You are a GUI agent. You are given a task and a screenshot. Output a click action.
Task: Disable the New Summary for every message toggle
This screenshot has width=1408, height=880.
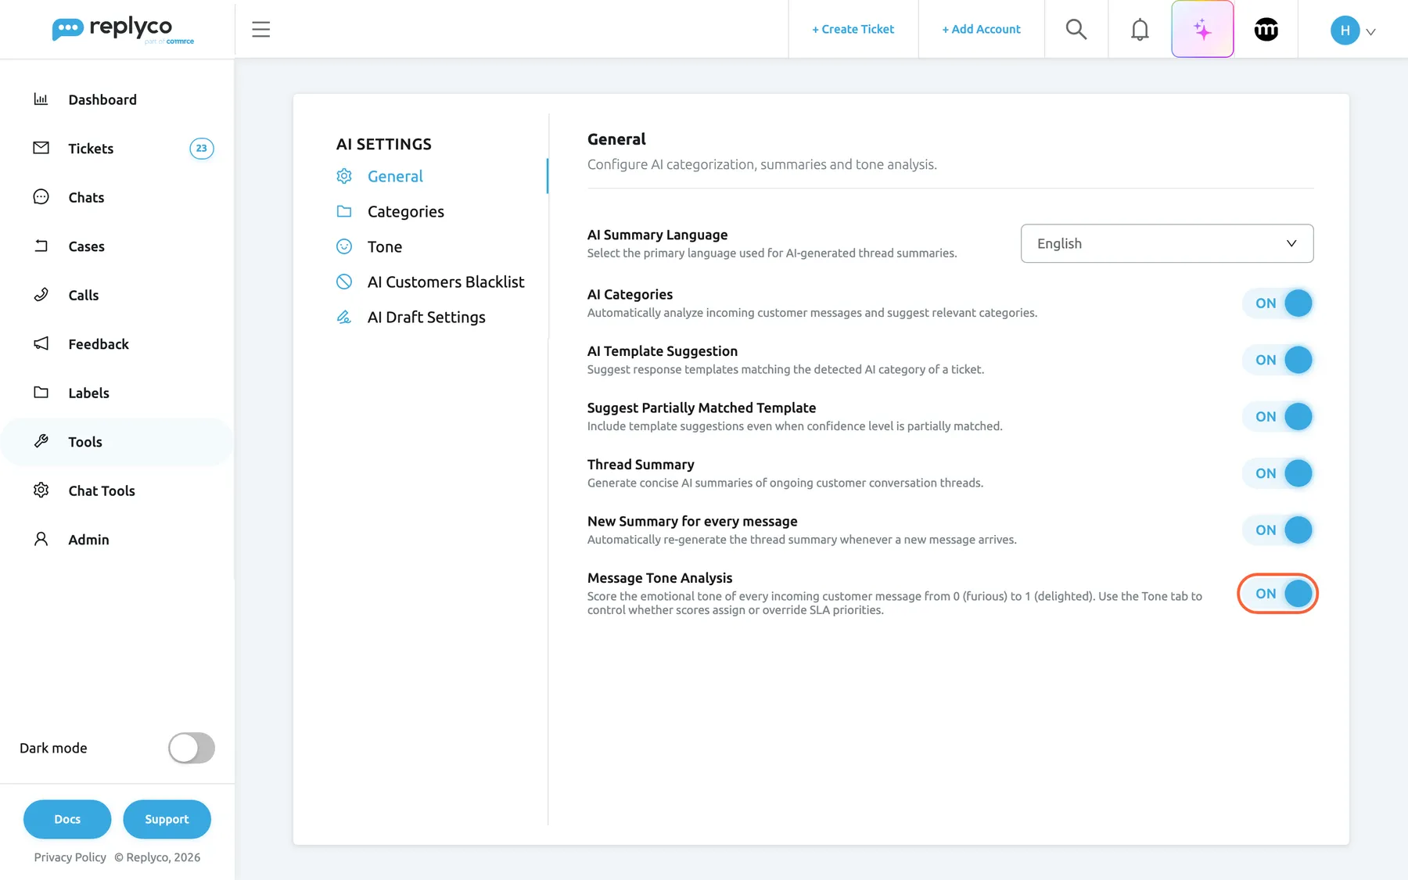(1277, 530)
